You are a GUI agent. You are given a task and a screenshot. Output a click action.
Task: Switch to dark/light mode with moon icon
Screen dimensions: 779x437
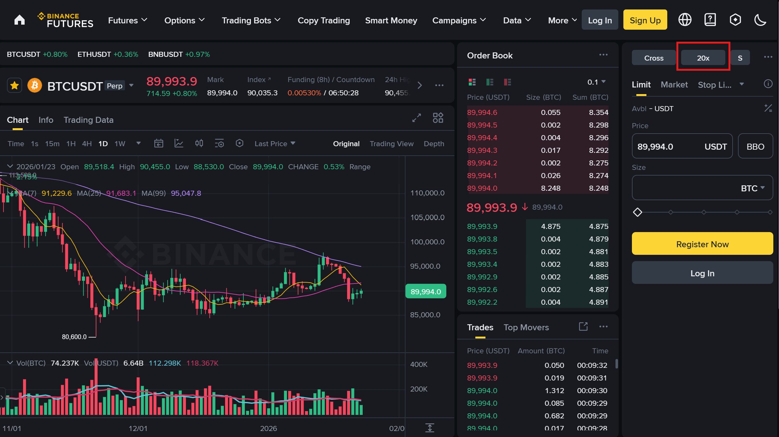(x=760, y=19)
